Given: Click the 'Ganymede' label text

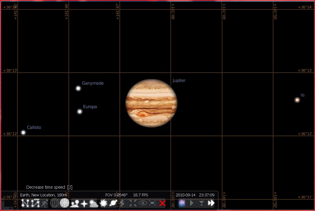Looking at the screenshot, I should (x=93, y=83).
